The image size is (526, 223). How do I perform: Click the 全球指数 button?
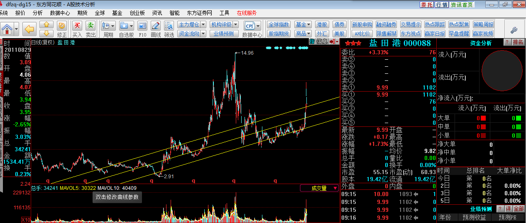tap(279, 25)
